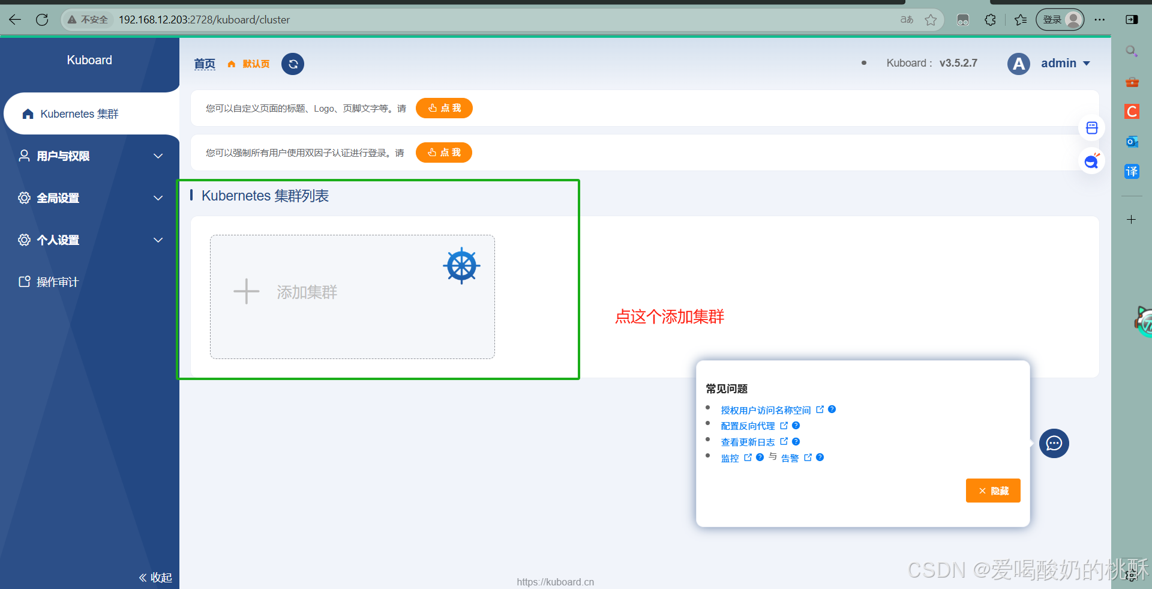Click 点我 button for two-factor login
This screenshot has width=1152, height=589.
444,153
